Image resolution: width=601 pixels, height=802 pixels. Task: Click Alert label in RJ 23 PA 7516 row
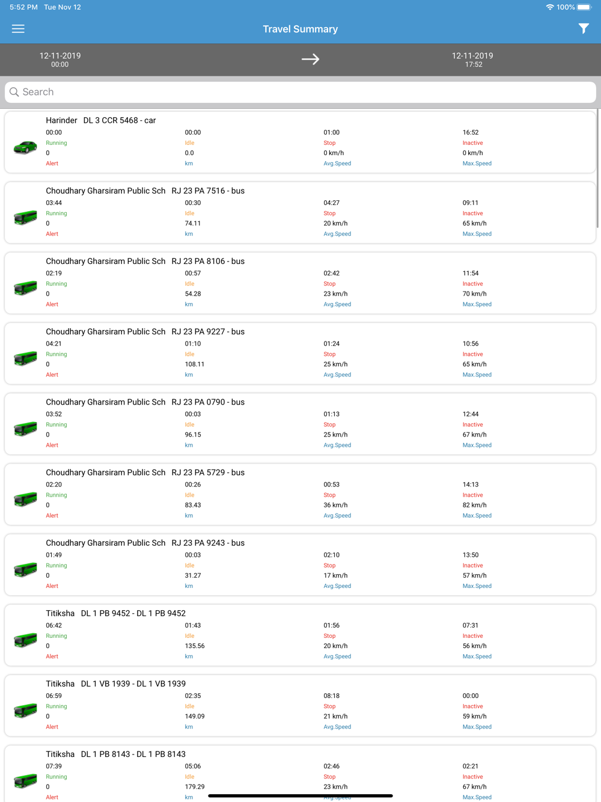pos(52,234)
